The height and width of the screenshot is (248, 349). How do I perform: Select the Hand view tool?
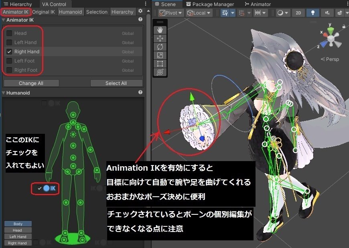pos(160,30)
